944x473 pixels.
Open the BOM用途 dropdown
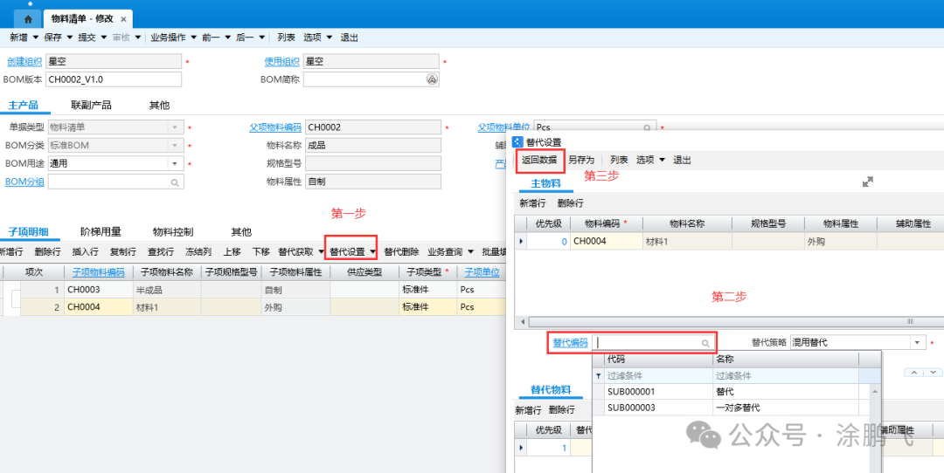175,163
